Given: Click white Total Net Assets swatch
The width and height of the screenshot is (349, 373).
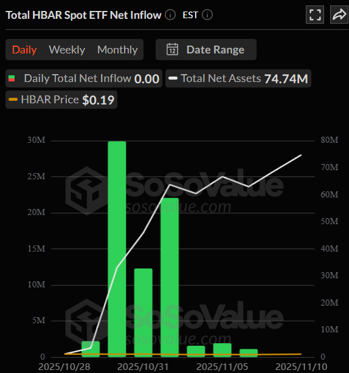Looking at the screenshot, I should (173, 78).
